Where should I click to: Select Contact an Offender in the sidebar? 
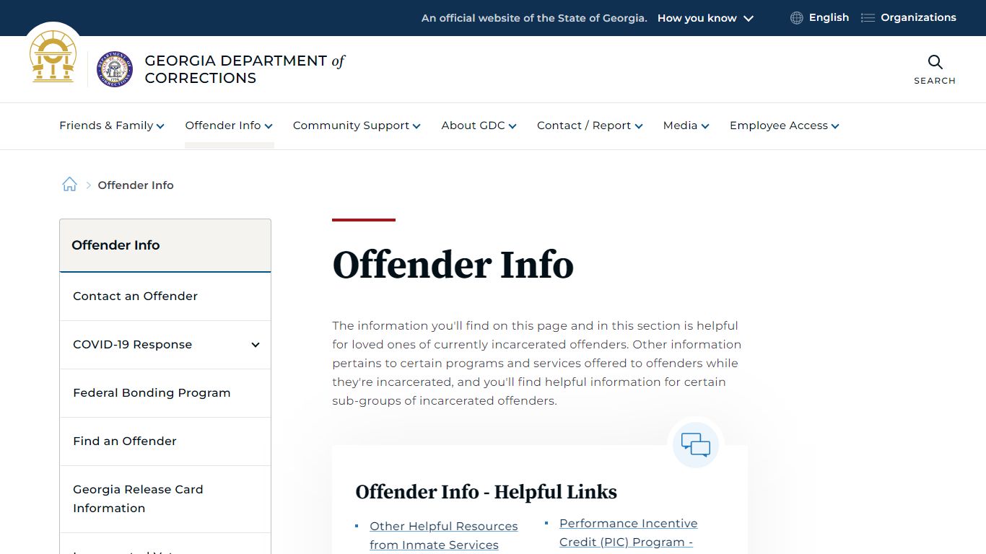[135, 296]
